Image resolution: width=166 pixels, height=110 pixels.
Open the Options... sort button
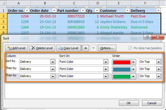tap(107, 48)
